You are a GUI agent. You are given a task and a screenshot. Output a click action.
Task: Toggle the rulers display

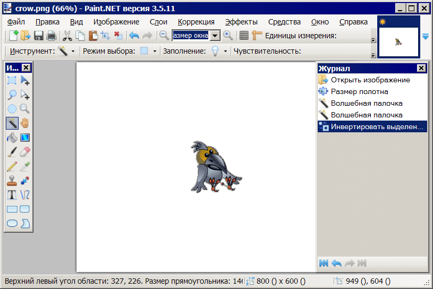click(x=257, y=36)
